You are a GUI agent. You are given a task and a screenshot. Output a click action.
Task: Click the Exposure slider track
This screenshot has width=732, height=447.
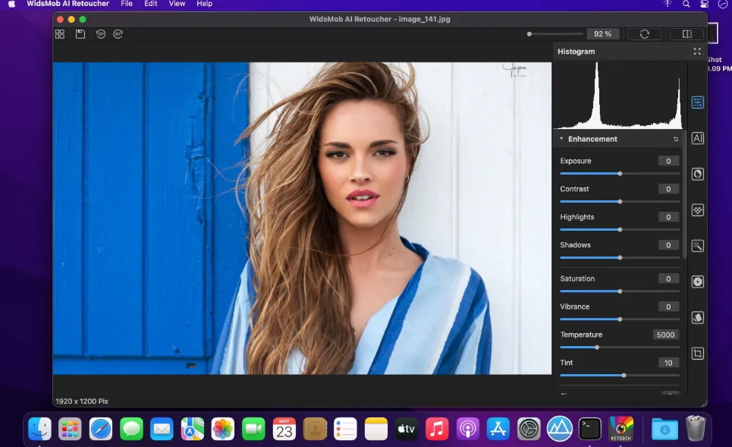pos(620,174)
